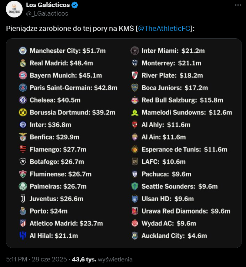Click the @_LGalacticos handle
Image resolution: width=246 pixels, height=267 pixels.
pyautogui.click(x=47, y=13)
